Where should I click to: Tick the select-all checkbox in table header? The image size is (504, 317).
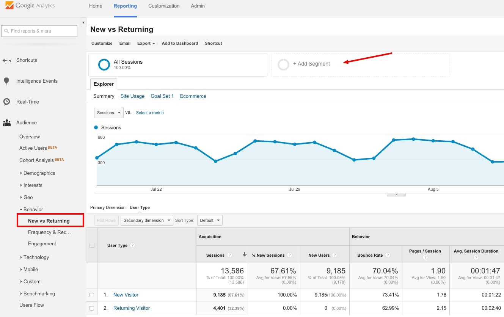click(x=92, y=245)
